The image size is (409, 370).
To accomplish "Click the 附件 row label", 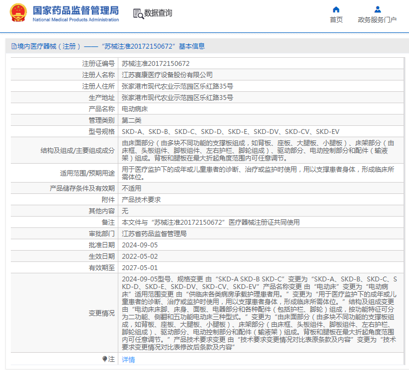I will (108, 200).
